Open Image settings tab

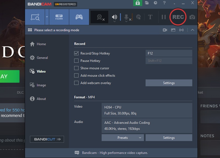coord(38,85)
